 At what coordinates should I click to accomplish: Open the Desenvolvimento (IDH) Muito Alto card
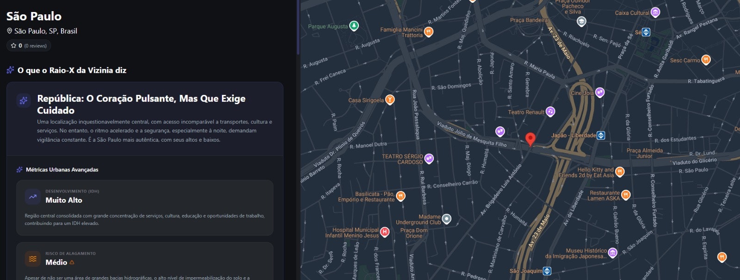click(x=145, y=208)
